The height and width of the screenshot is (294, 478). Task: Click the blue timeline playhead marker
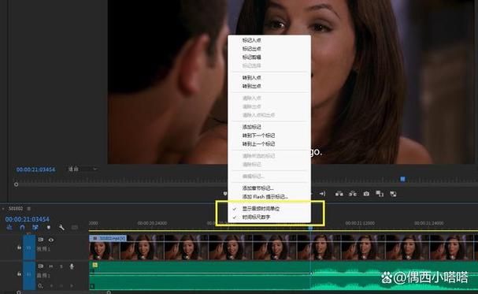tap(310, 228)
